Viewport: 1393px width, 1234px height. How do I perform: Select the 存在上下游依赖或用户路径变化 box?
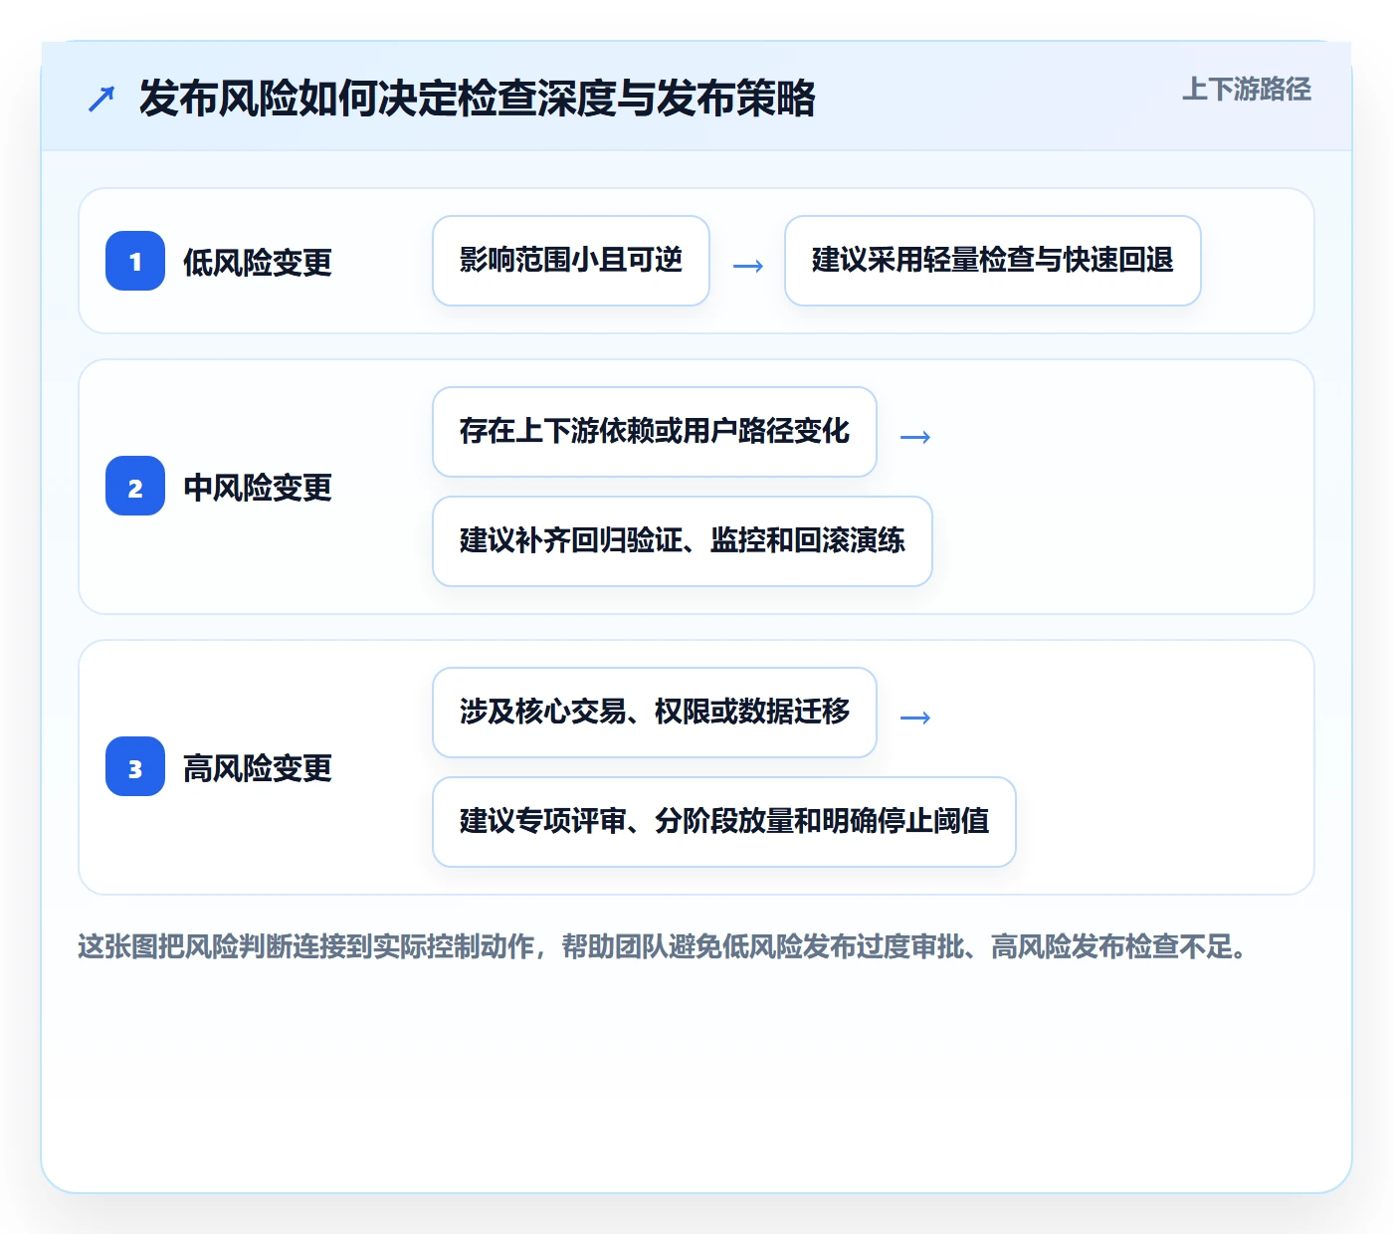point(655,432)
